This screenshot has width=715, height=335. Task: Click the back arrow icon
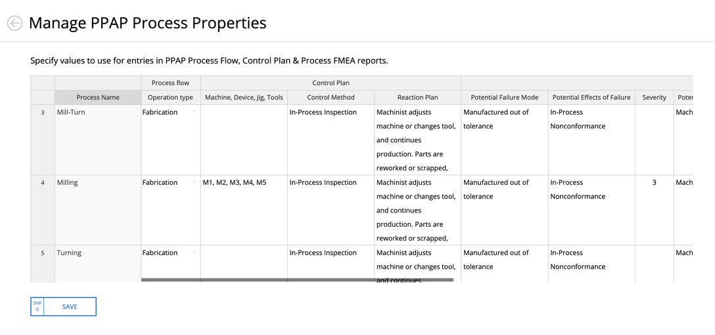[14, 23]
